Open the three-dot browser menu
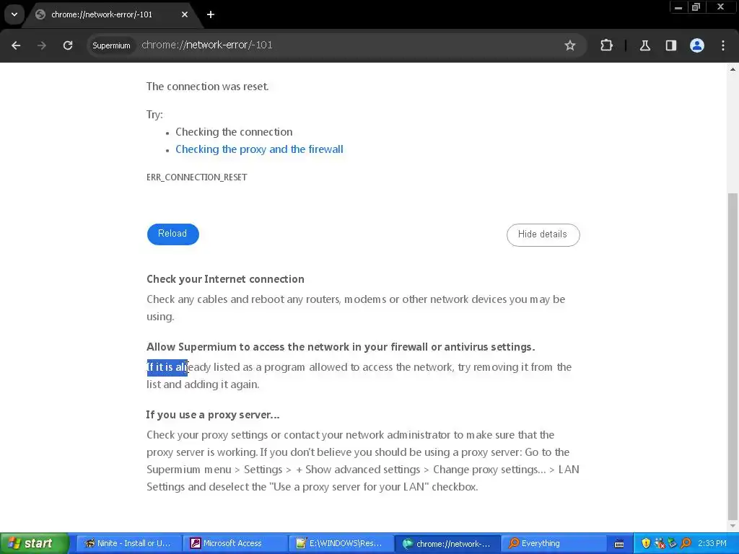Image resolution: width=739 pixels, height=554 pixels. [x=723, y=45]
